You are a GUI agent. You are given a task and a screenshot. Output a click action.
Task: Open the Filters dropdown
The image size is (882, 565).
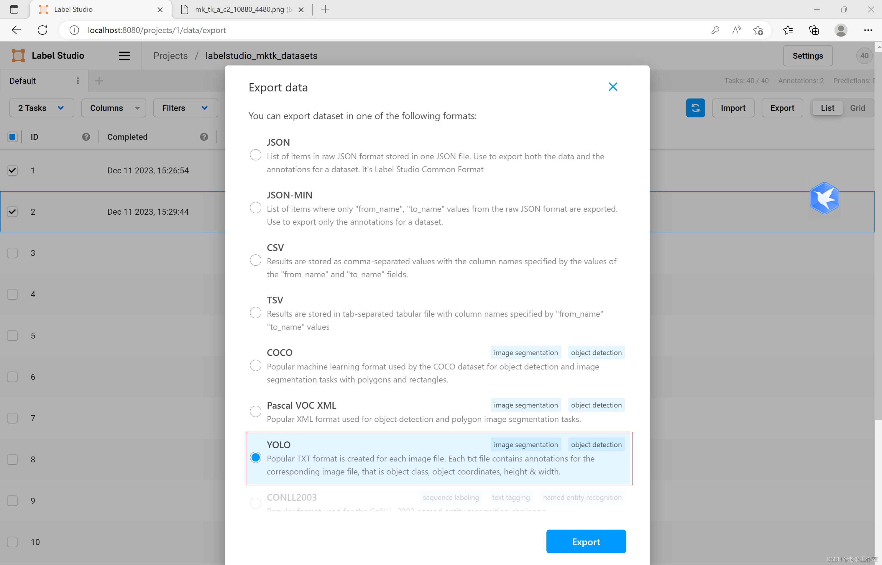coord(185,108)
